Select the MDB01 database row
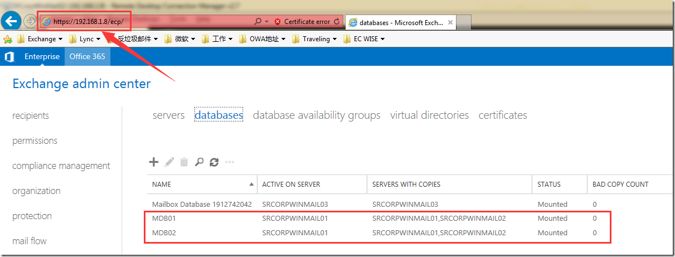Image resolution: width=675 pixels, height=257 pixels. [410, 219]
